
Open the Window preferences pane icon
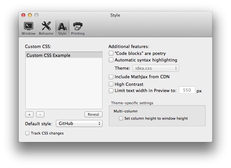(x=29, y=26)
